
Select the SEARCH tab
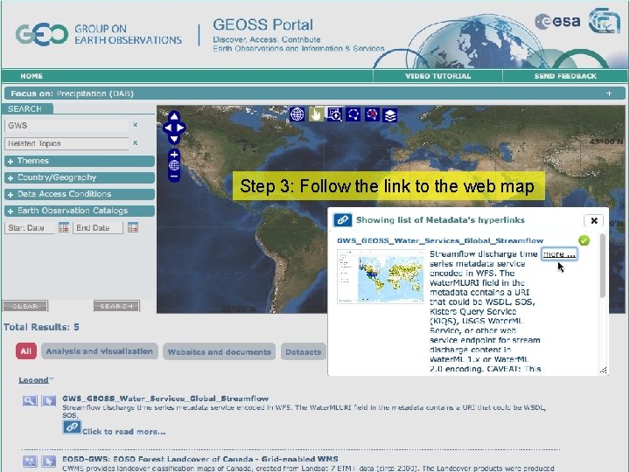[x=27, y=108]
